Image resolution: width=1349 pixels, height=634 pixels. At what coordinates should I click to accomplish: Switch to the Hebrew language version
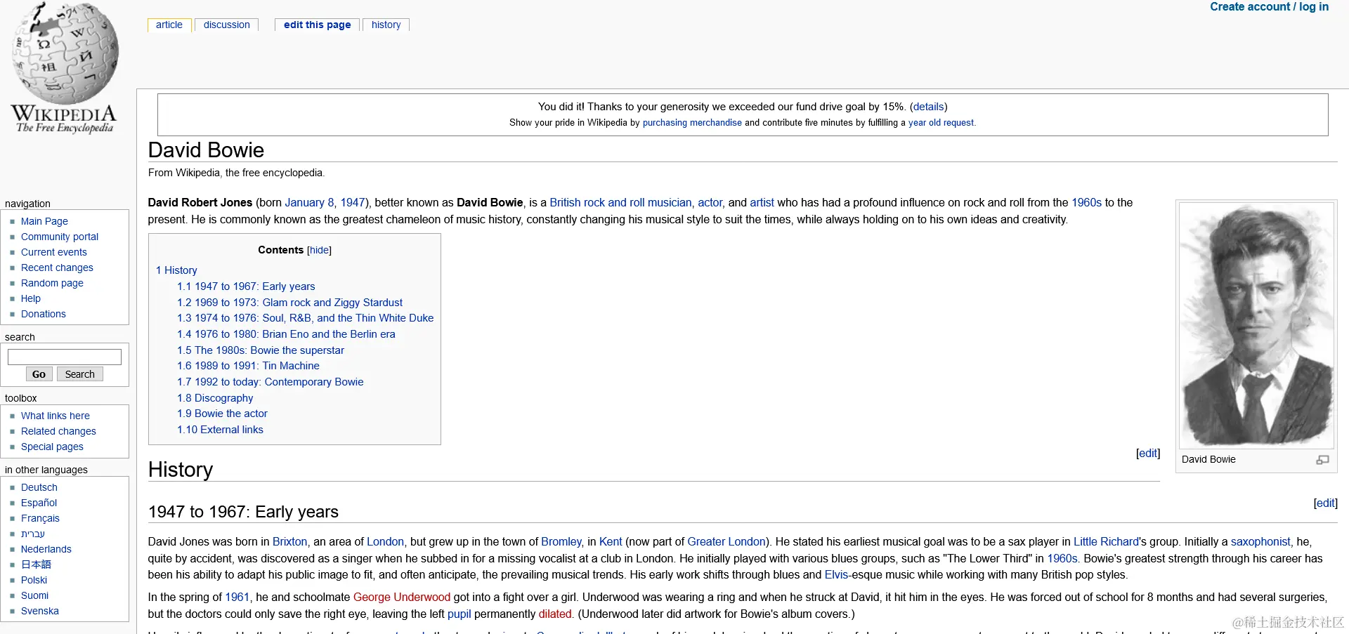point(33,534)
